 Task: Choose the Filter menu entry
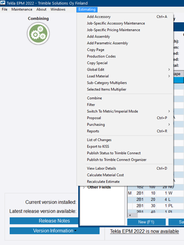[x=125, y=105]
